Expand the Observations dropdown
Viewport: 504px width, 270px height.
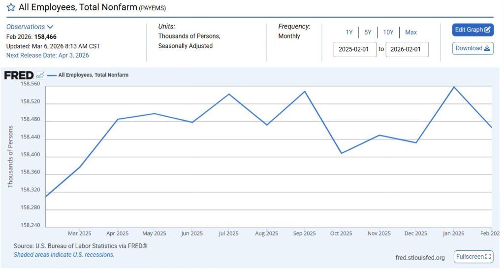[30, 27]
